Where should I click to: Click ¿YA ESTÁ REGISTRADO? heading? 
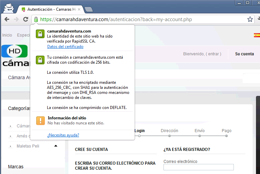187,150
